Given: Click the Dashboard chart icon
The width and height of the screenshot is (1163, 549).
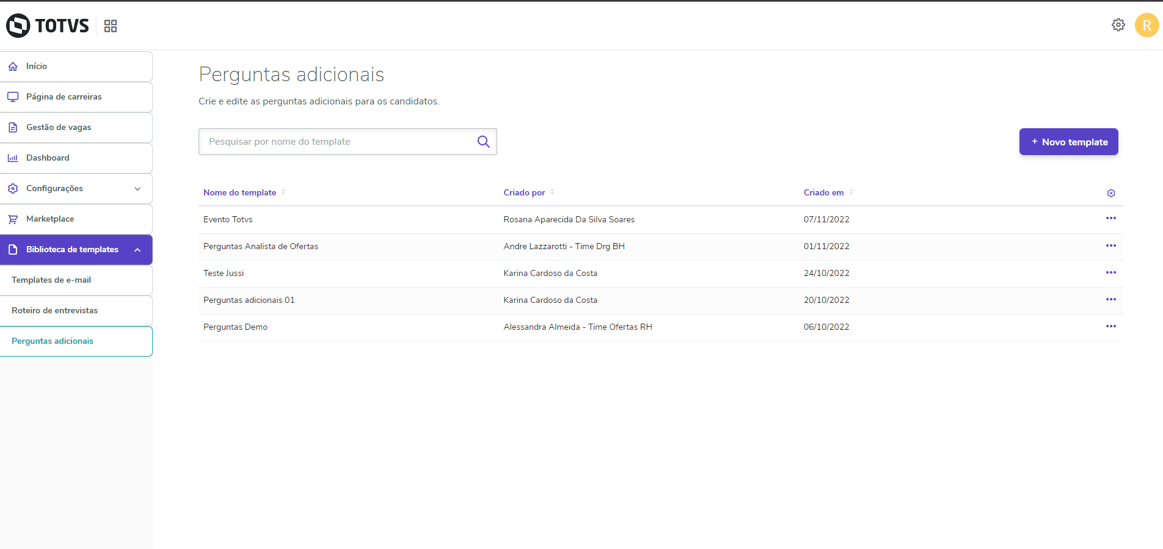Looking at the screenshot, I should 13,158.
